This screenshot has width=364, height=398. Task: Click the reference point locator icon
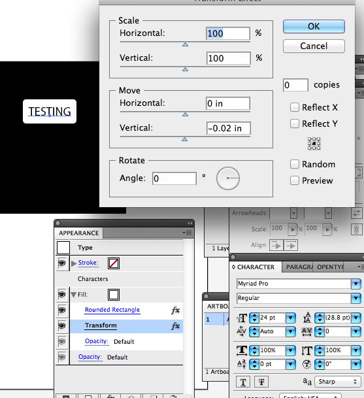(314, 144)
